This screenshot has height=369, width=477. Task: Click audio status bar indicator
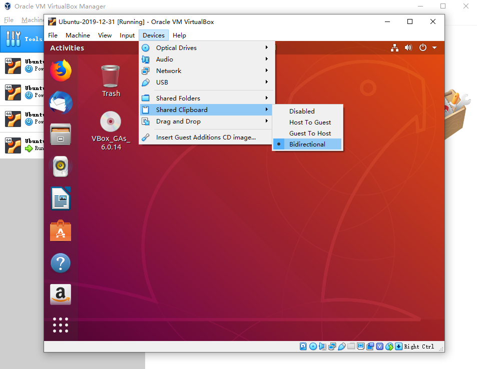point(322,346)
